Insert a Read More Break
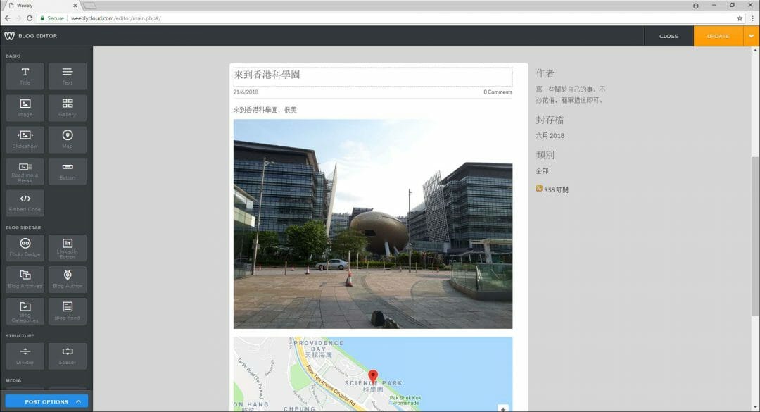 [25, 171]
